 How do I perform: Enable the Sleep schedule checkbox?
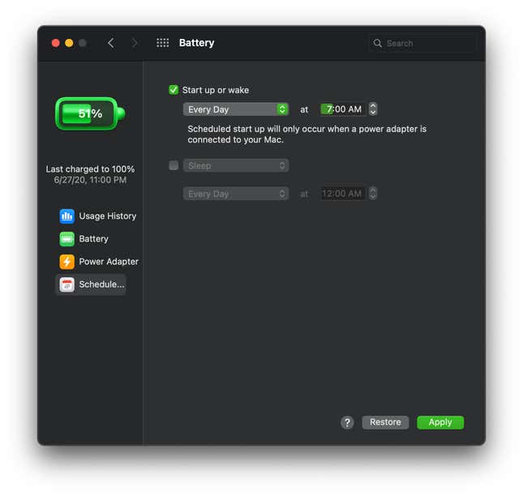174,165
